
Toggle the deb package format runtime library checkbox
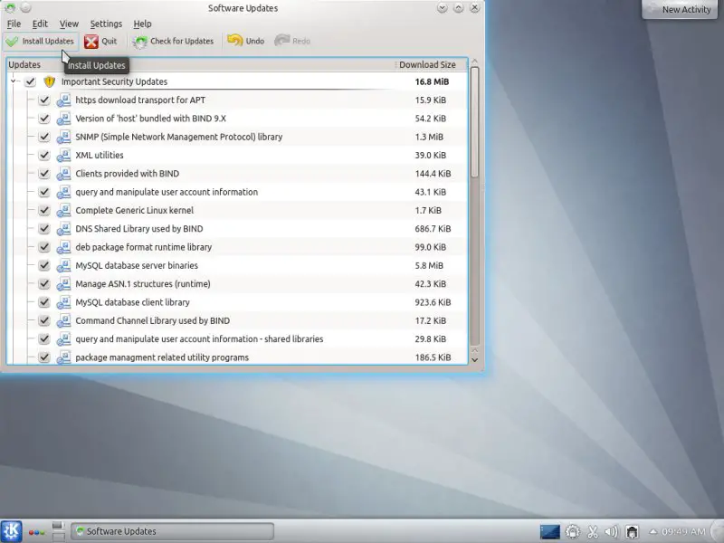[43, 247]
